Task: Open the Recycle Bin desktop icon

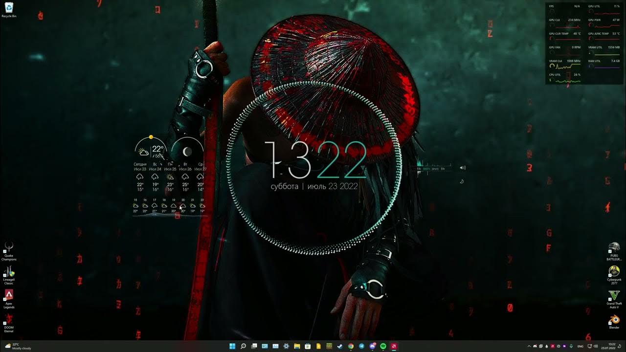Action: click(9, 9)
